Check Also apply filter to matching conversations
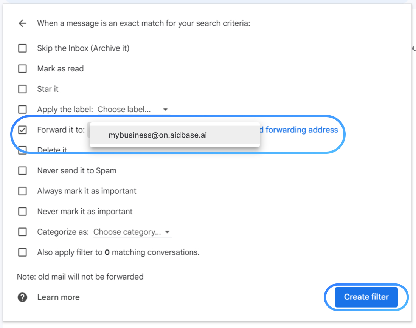 click(x=22, y=252)
